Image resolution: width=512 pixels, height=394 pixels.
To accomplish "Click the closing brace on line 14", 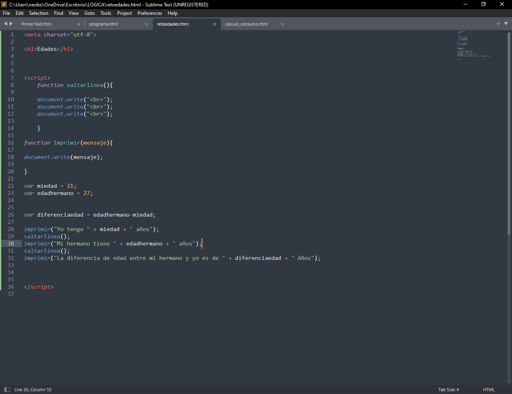I will click(x=39, y=128).
